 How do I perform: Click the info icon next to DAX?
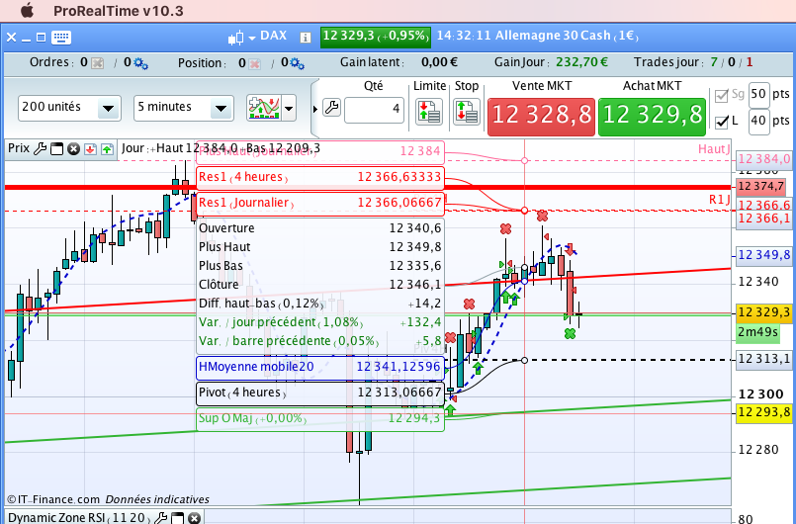click(306, 38)
